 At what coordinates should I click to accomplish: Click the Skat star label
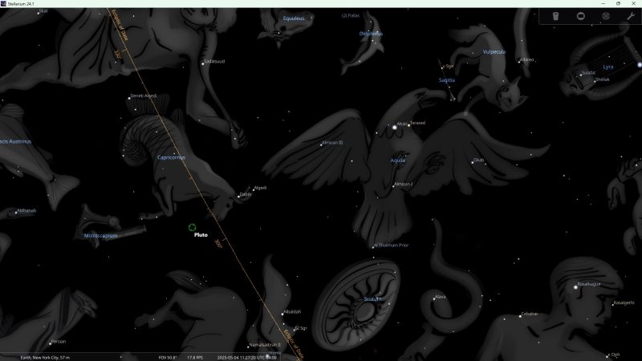pyautogui.click(x=43, y=11)
